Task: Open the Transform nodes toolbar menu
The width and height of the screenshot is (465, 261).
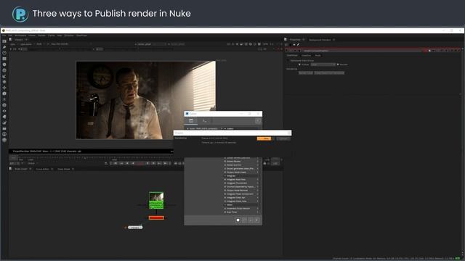Action: (4, 88)
